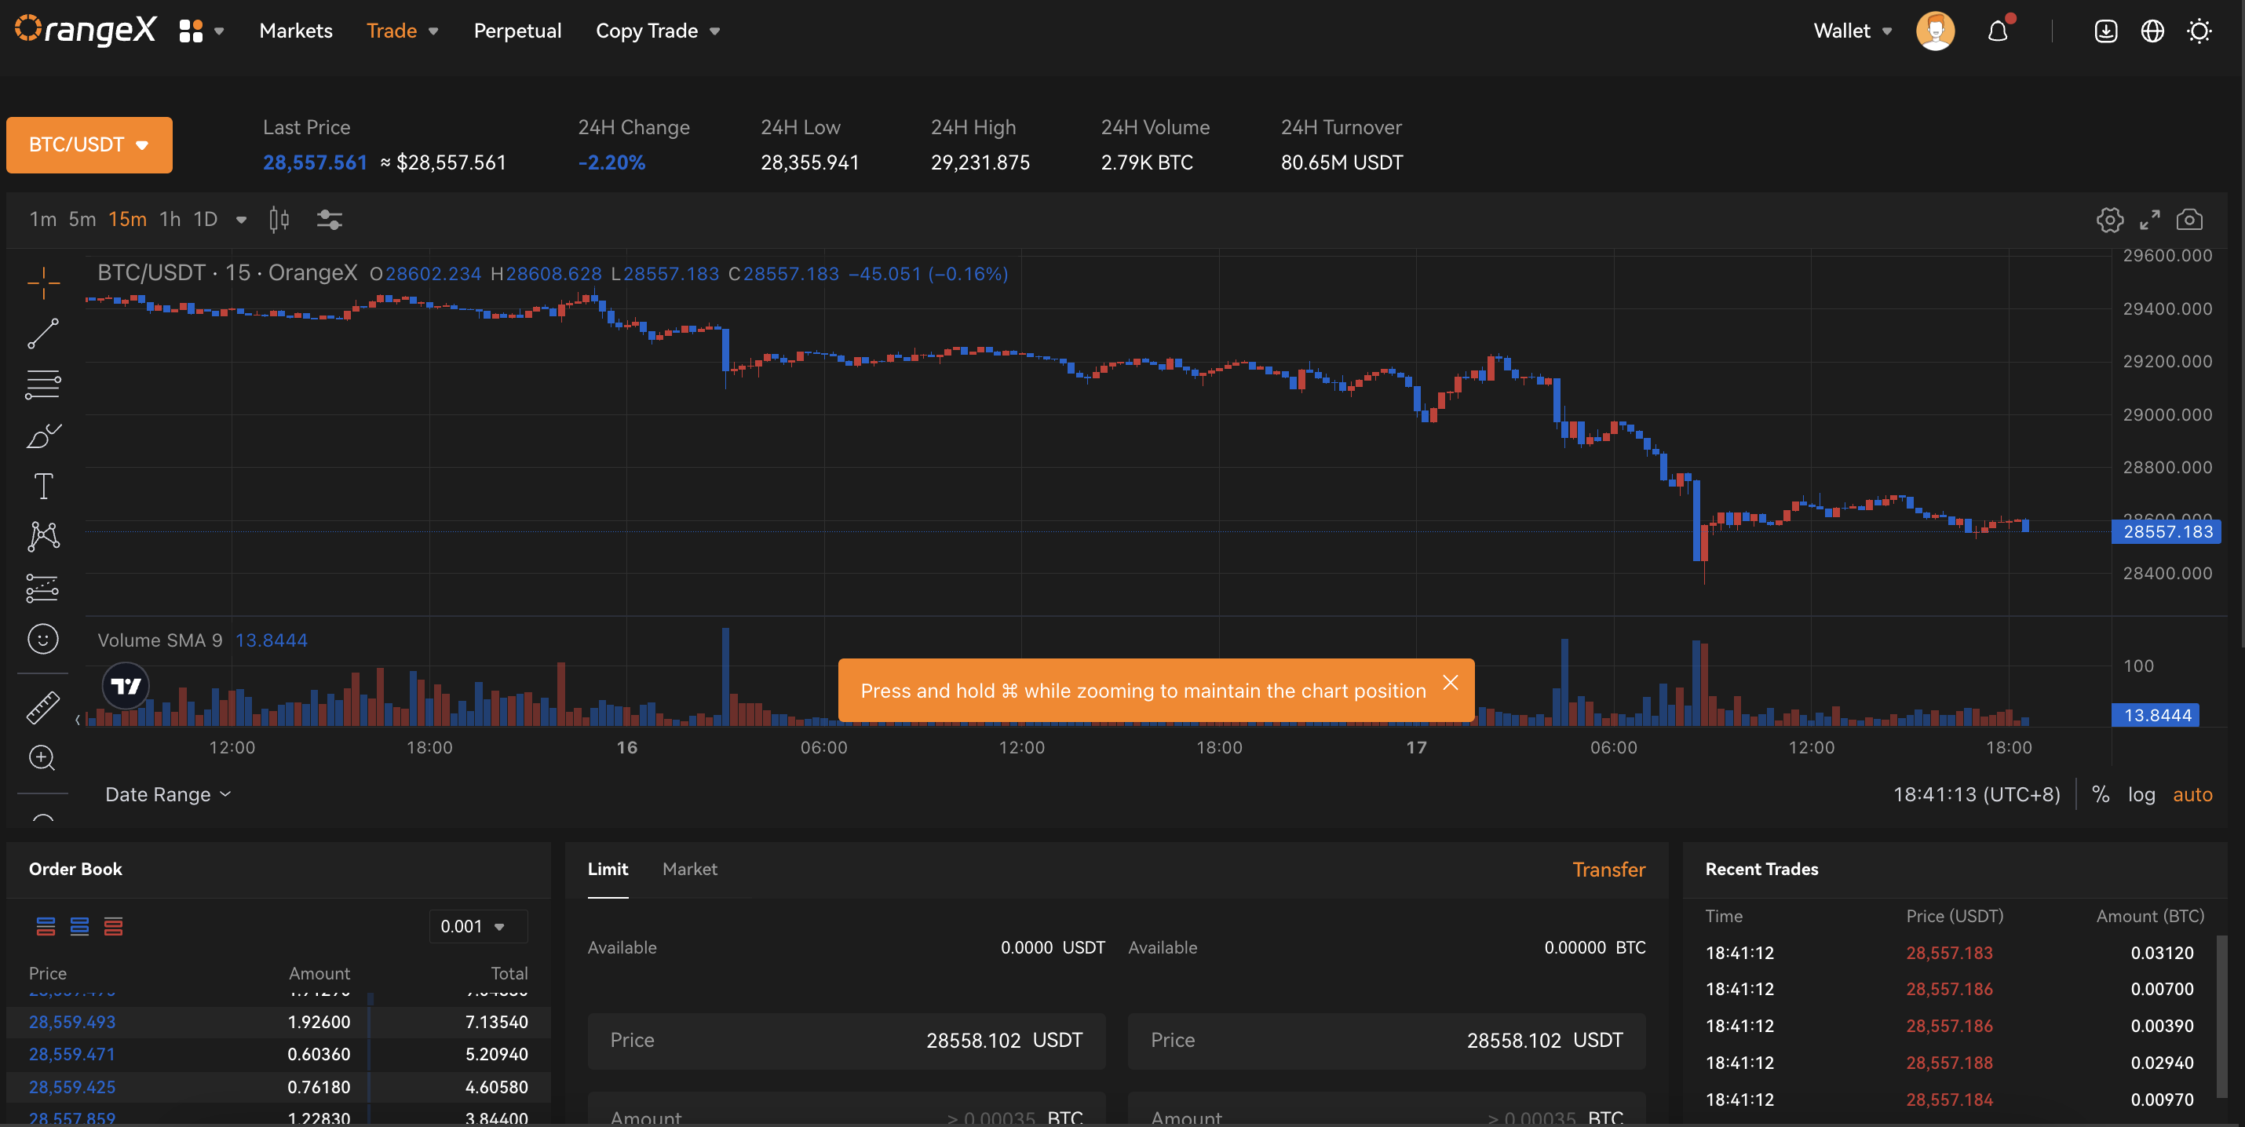Open chart settings gear
Screen dimensions: 2245x1127
coord(2109,220)
